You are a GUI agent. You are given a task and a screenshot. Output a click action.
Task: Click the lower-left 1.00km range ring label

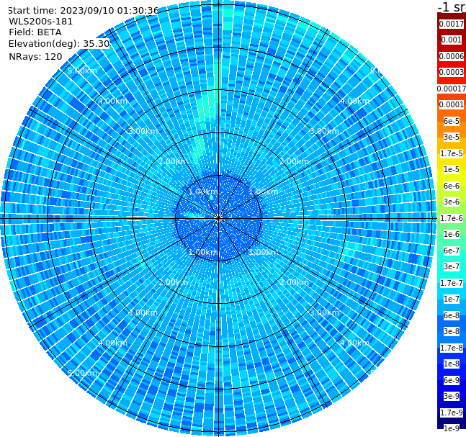(x=204, y=252)
